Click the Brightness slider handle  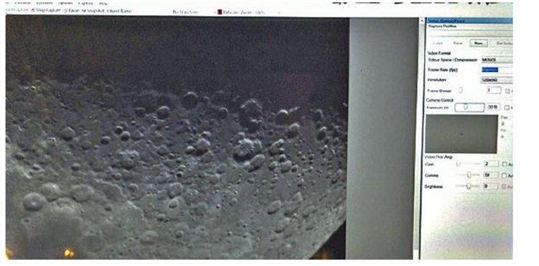(x=468, y=186)
